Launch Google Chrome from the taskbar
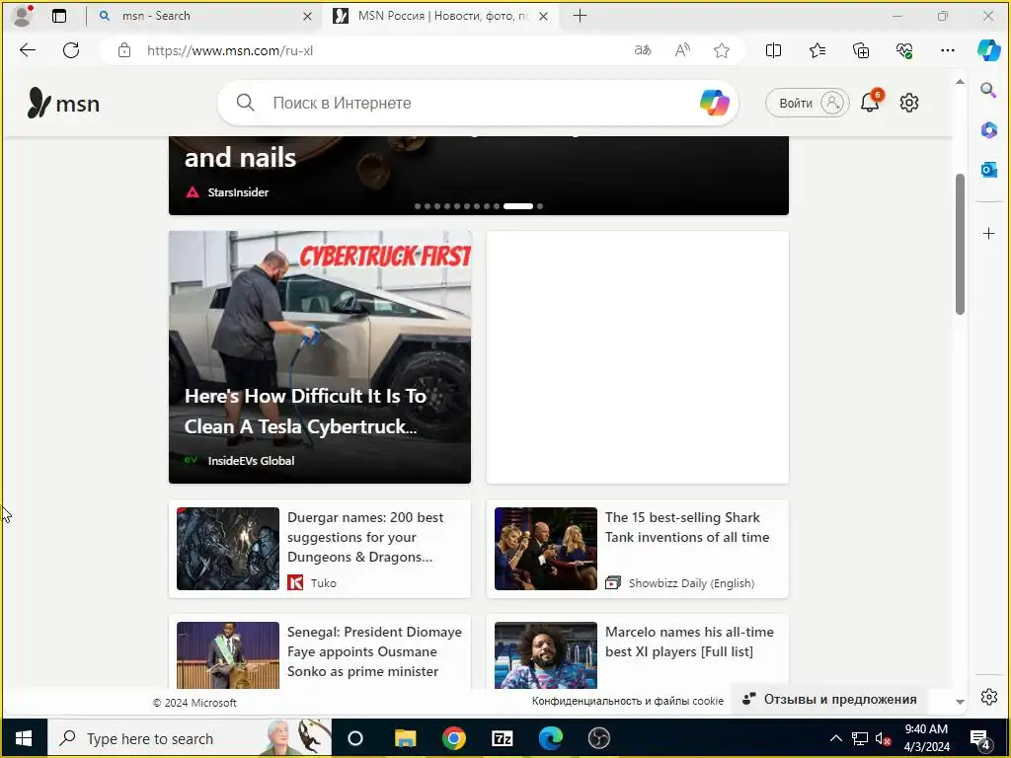Image resolution: width=1011 pixels, height=758 pixels. (454, 738)
